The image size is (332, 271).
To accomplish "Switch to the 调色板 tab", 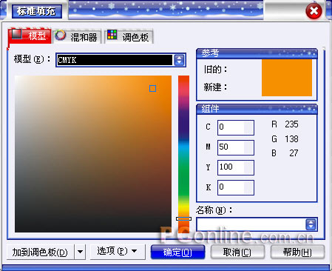I will tap(129, 36).
